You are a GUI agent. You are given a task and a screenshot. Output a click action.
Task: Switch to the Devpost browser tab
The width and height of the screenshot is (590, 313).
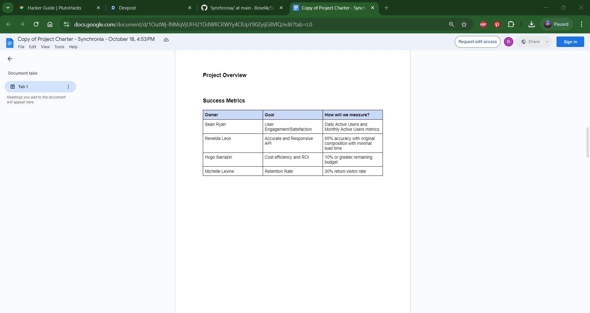[151, 8]
